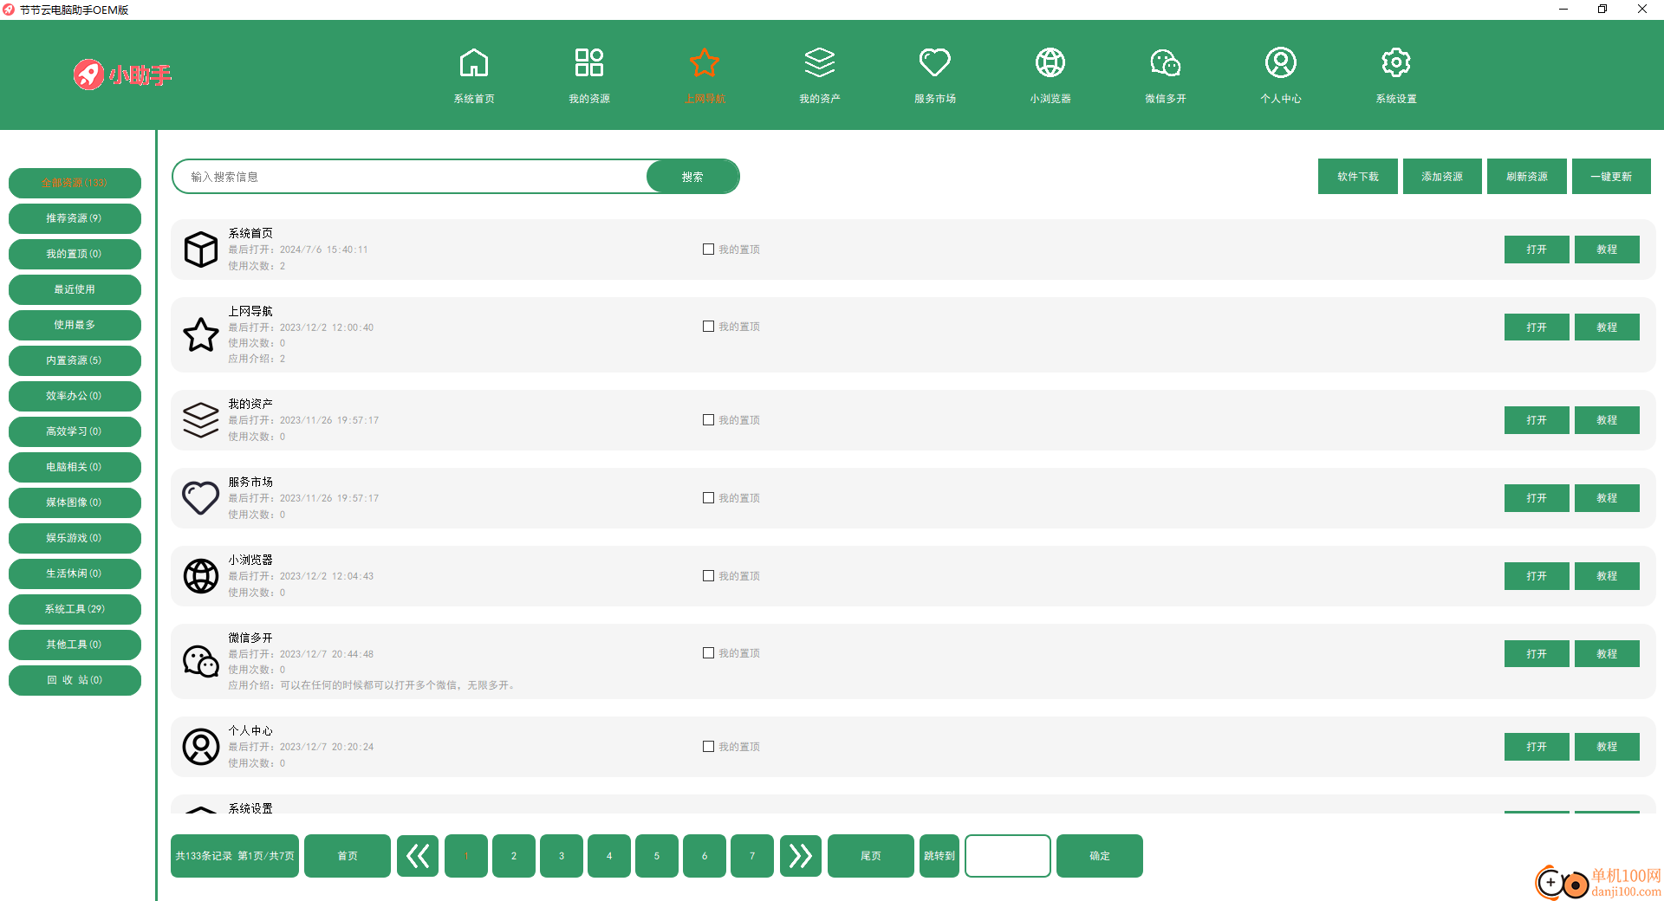Check 我的置顶 for 上网导航 row
1664x901 pixels.
pos(708,327)
